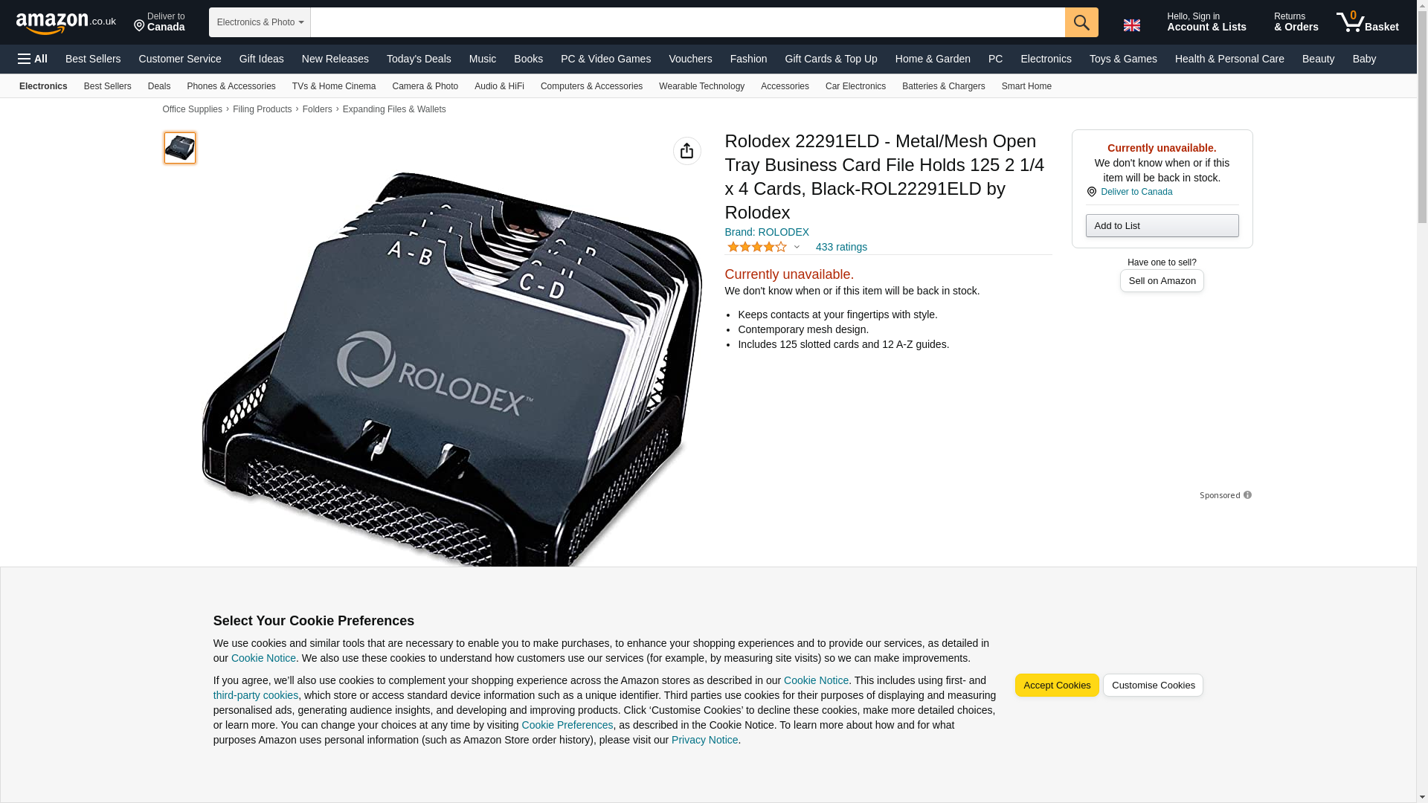Click the Accept Cookies button
The image size is (1428, 803).
pos(1056,686)
